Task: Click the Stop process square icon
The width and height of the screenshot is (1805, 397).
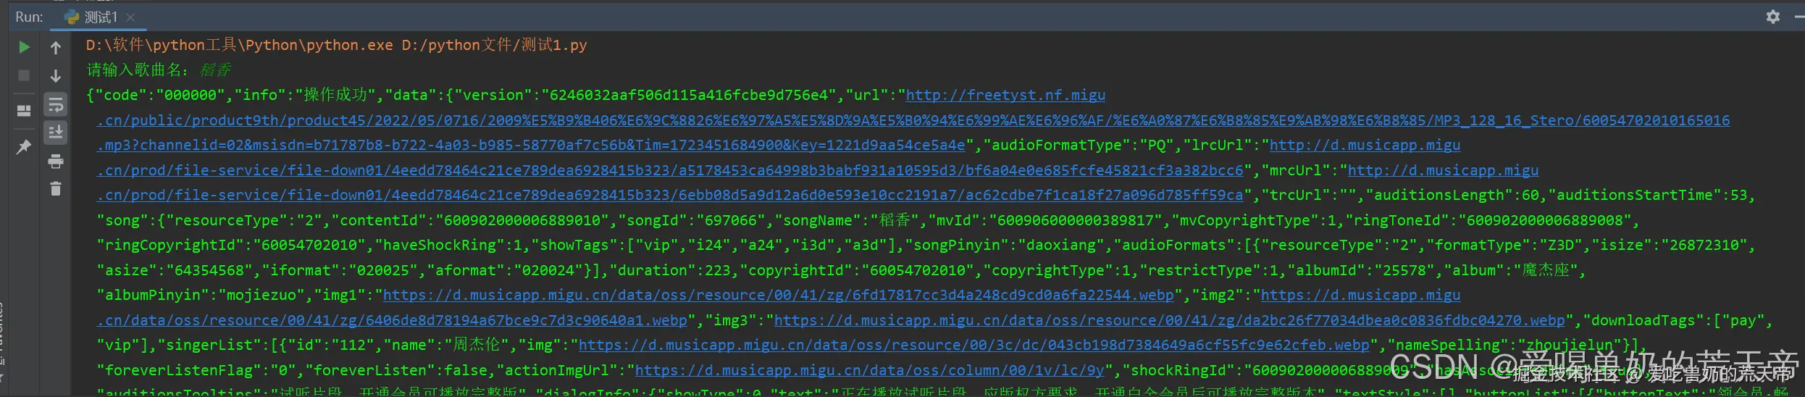Action: (x=24, y=75)
